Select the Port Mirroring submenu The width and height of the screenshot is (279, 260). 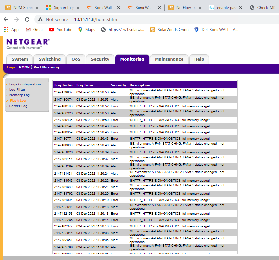pyautogui.click(x=46, y=67)
